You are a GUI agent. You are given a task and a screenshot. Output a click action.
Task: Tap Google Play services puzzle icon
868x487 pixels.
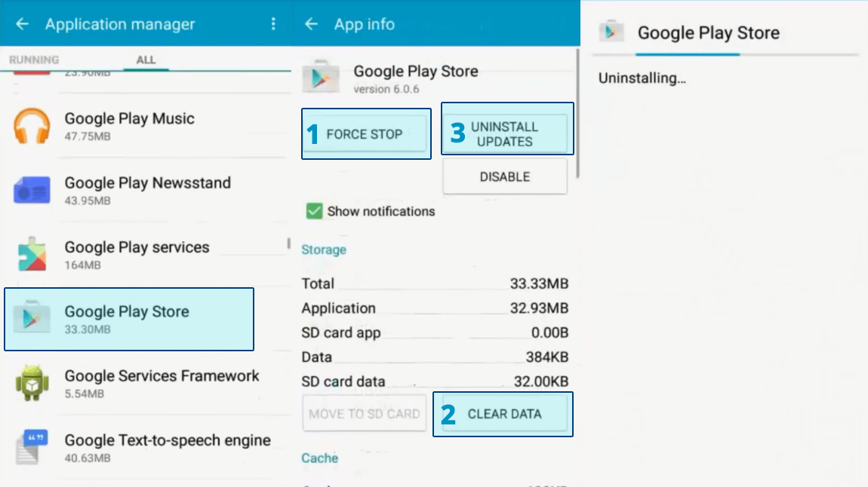coord(32,254)
